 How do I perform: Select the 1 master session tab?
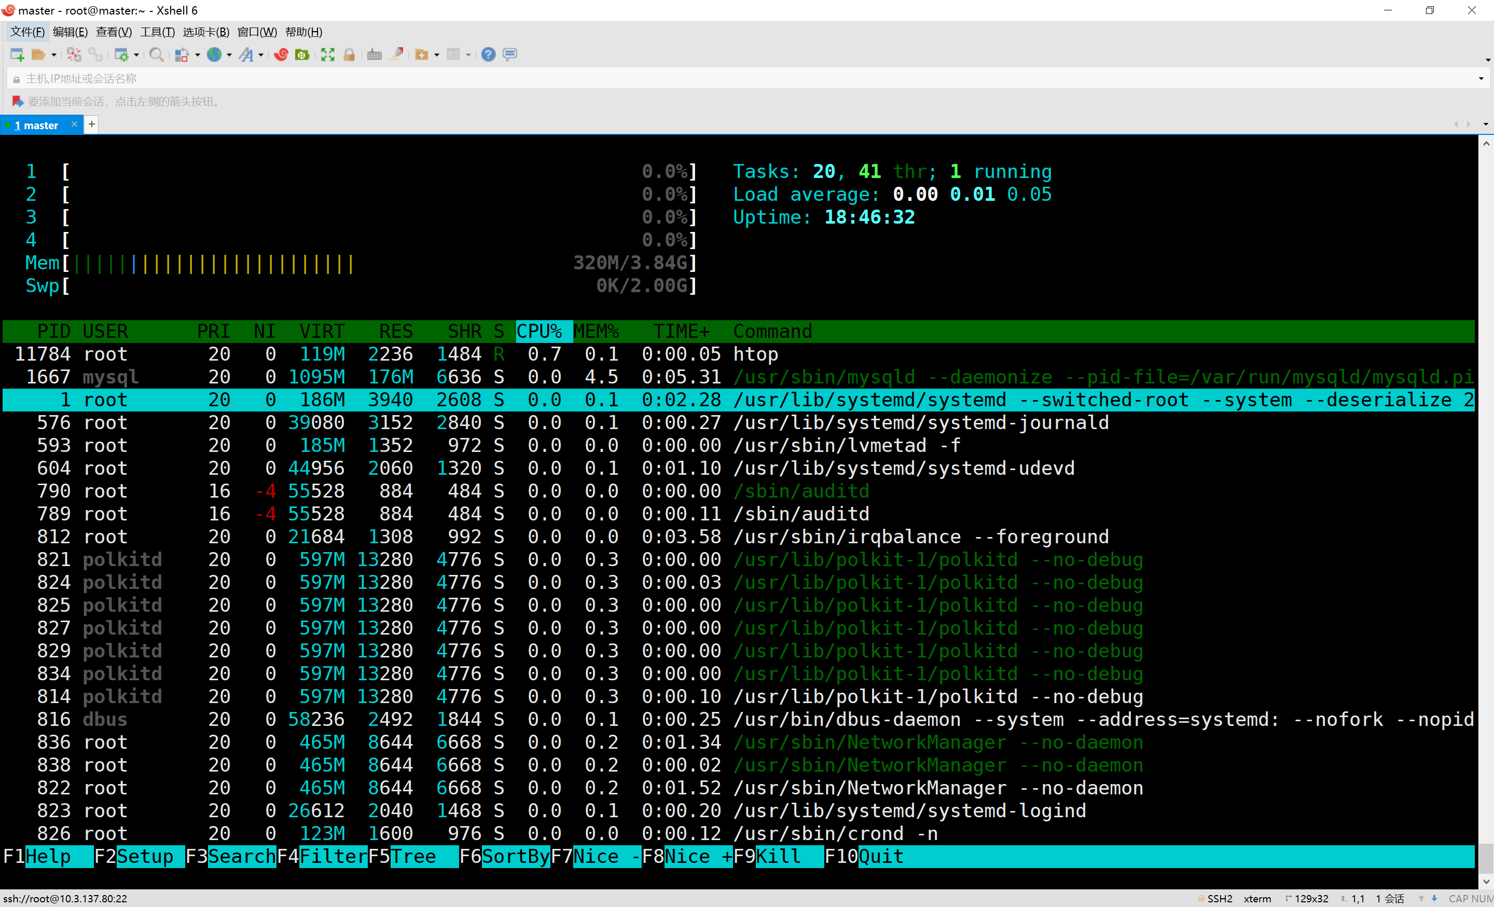pos(36,125)
